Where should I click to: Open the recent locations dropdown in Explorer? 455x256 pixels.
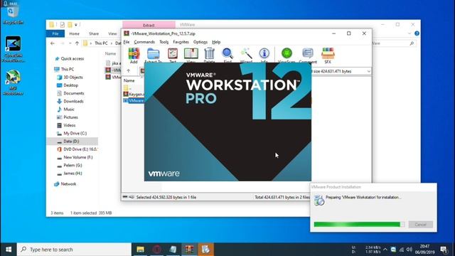(x=70, y=43)
